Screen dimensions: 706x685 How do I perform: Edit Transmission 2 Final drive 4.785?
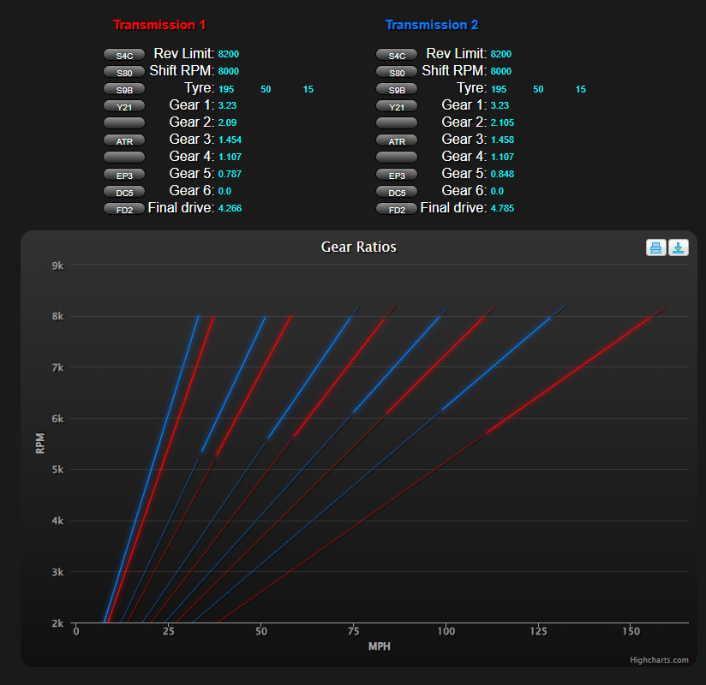pos(502,208)
